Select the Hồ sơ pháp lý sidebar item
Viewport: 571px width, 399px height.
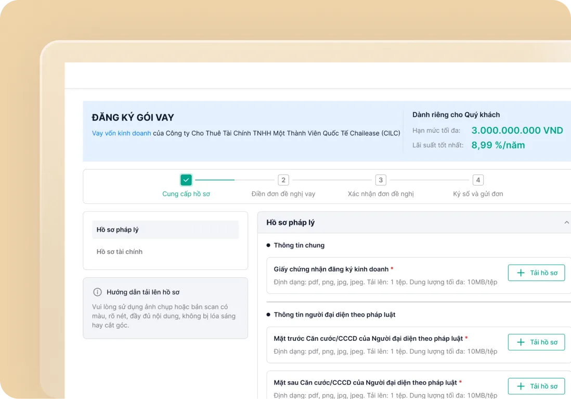pyautogui.click(x=165, y=229)
